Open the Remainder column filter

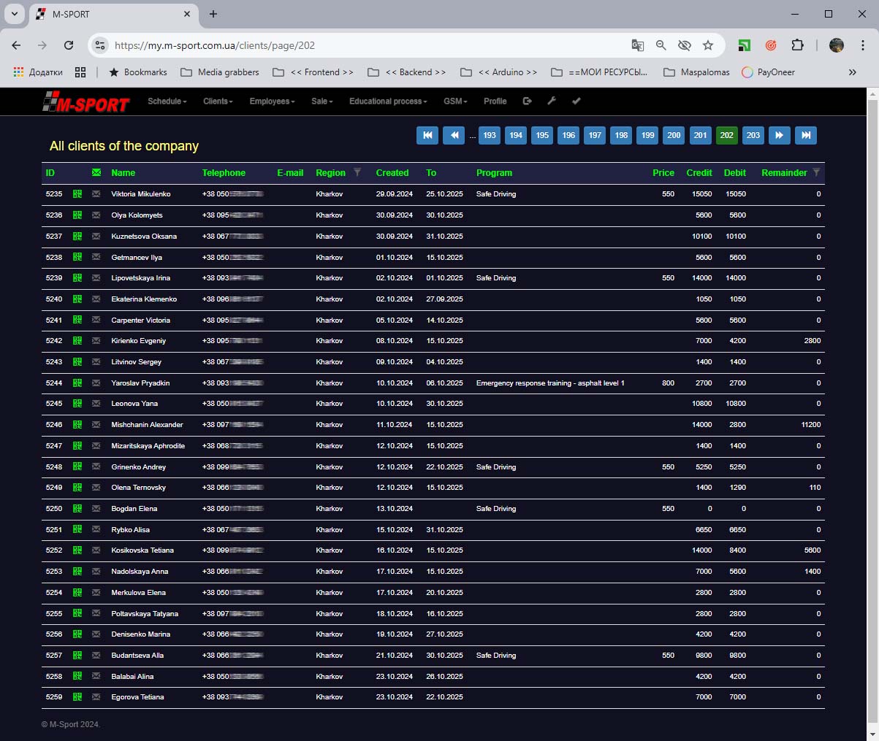click(x=816, y=173)
